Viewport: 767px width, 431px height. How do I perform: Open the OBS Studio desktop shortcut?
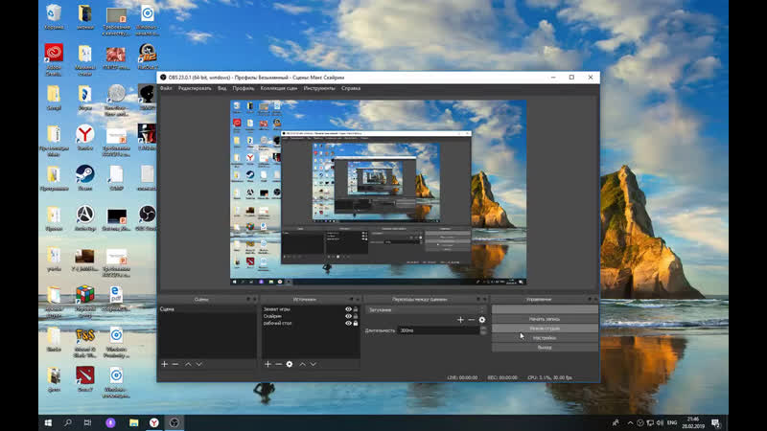click(x=147, y=218)
